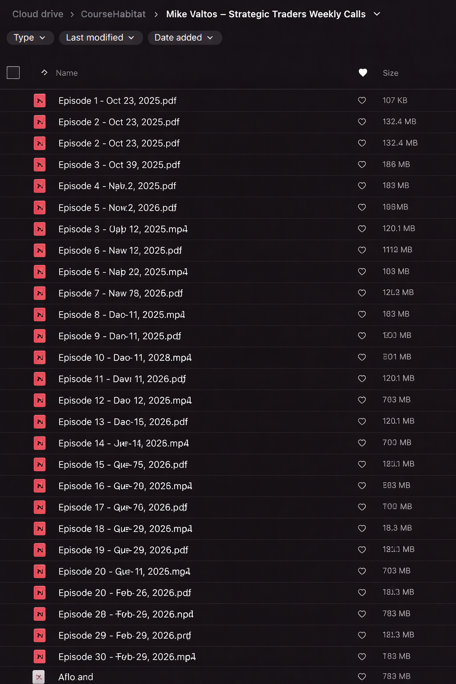This screenshot has height=684, width=456.
Task: Open the Type filter dropdown
Action: [30, 38]
